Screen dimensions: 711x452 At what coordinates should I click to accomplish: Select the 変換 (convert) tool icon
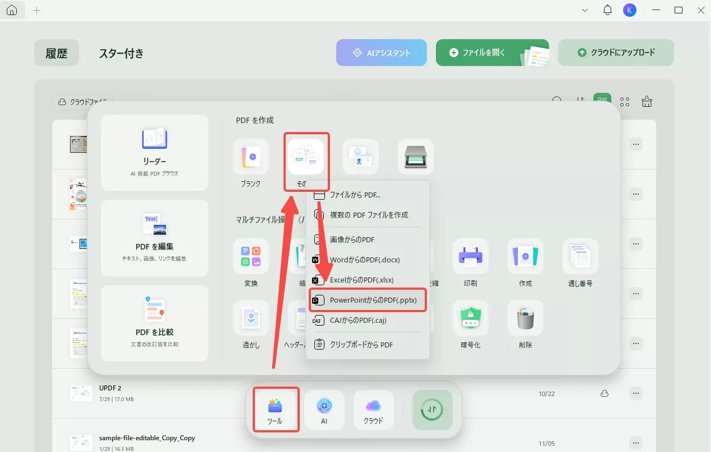coord(250,257)
